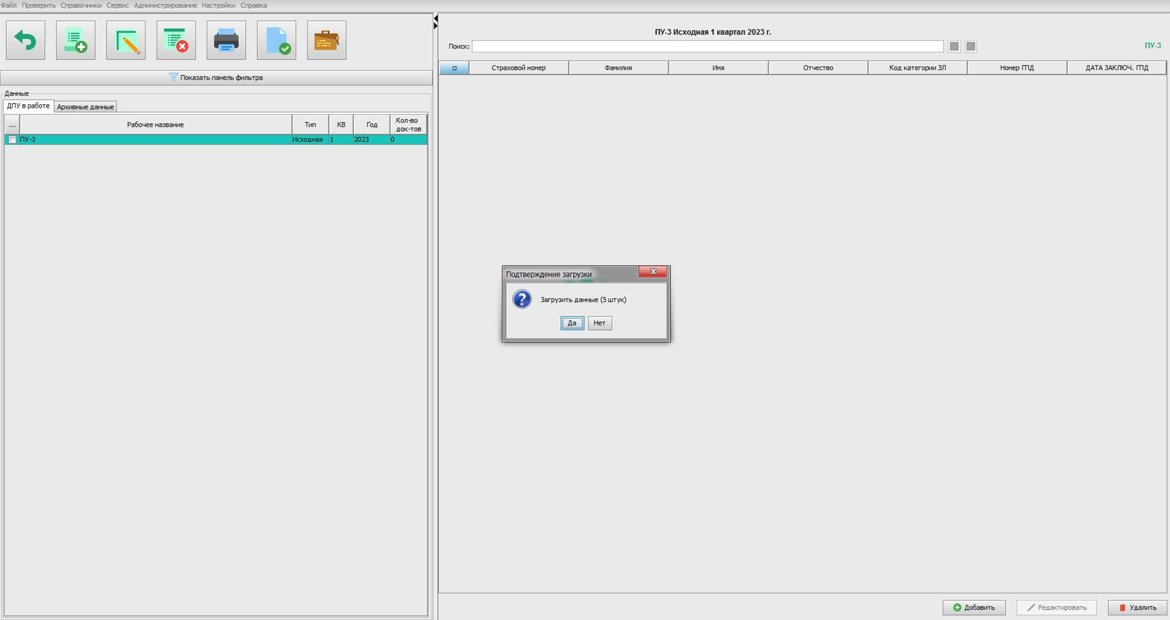
Task: Tick the checkbox in the ПУ-3 row
Action: 12,140
